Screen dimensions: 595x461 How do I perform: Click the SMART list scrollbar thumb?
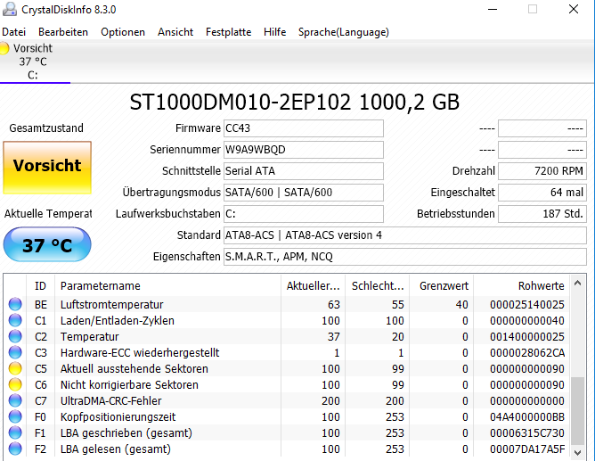pyautogui.click(x=577, y=410)
